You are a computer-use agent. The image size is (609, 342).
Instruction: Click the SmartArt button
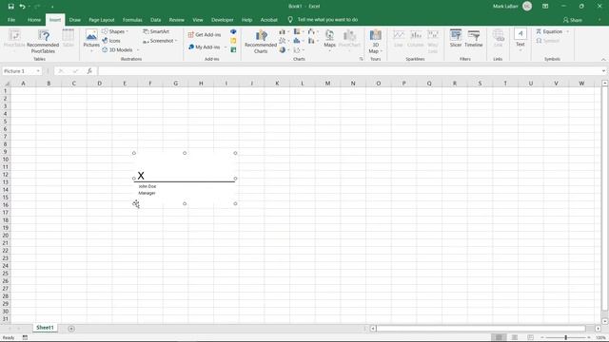point(156,31)
